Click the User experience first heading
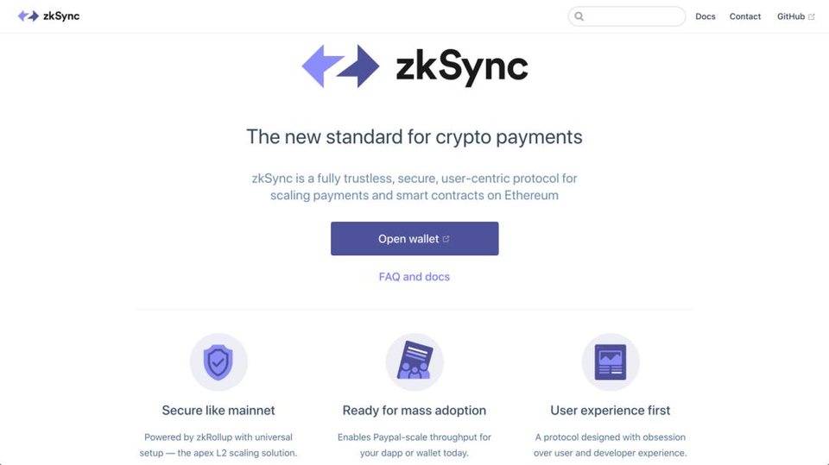This screenshot has height=465, width=829. [x=611, y=410]
